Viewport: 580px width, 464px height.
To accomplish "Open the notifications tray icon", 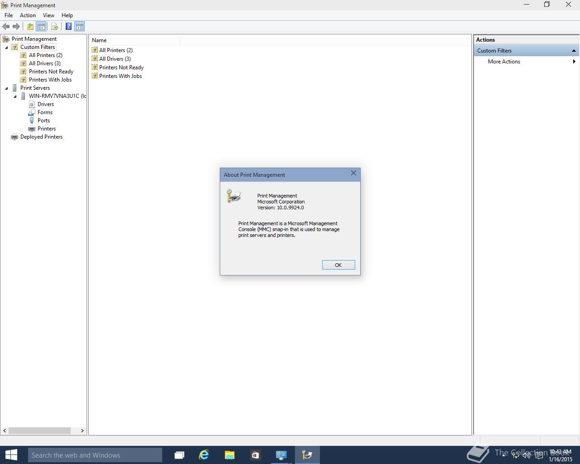I will (539, 455).
